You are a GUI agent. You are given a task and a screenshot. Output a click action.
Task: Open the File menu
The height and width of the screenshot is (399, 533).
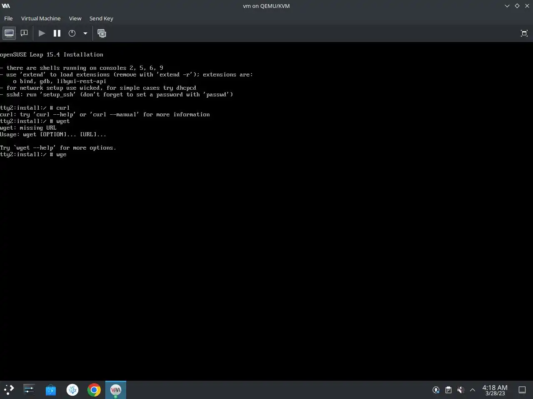(8, 18)
